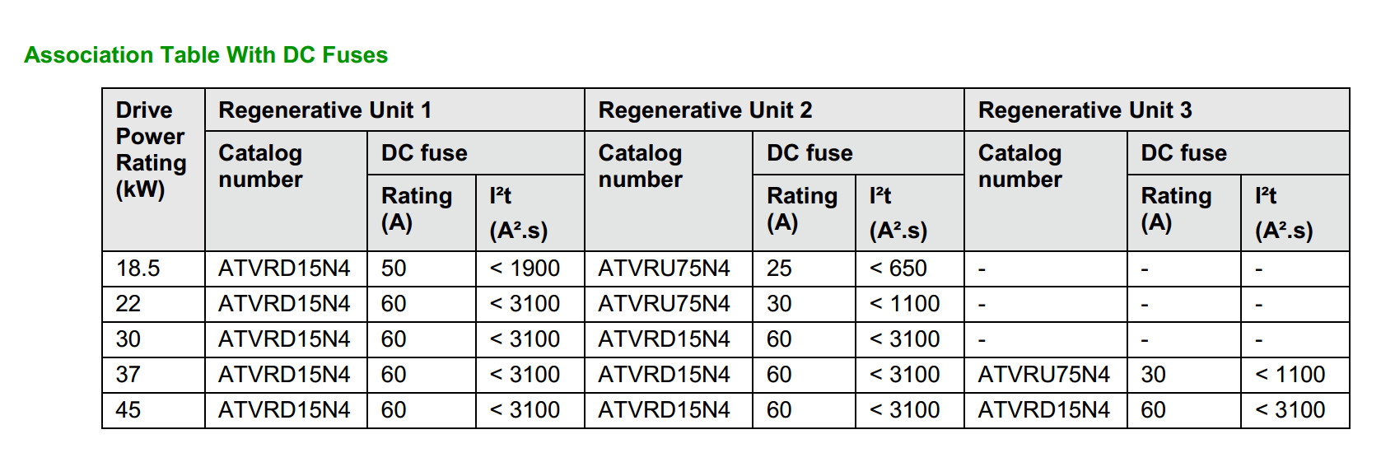
Task: Click ATVRU75N4 in the 18.5 kW row
Action: [x=664, y=269]
